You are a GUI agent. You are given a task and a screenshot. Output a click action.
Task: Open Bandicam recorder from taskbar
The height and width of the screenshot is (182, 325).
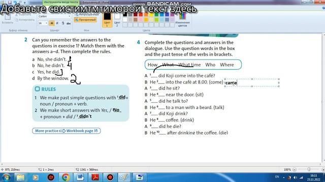pyautogui.click(x=110, y=177)
